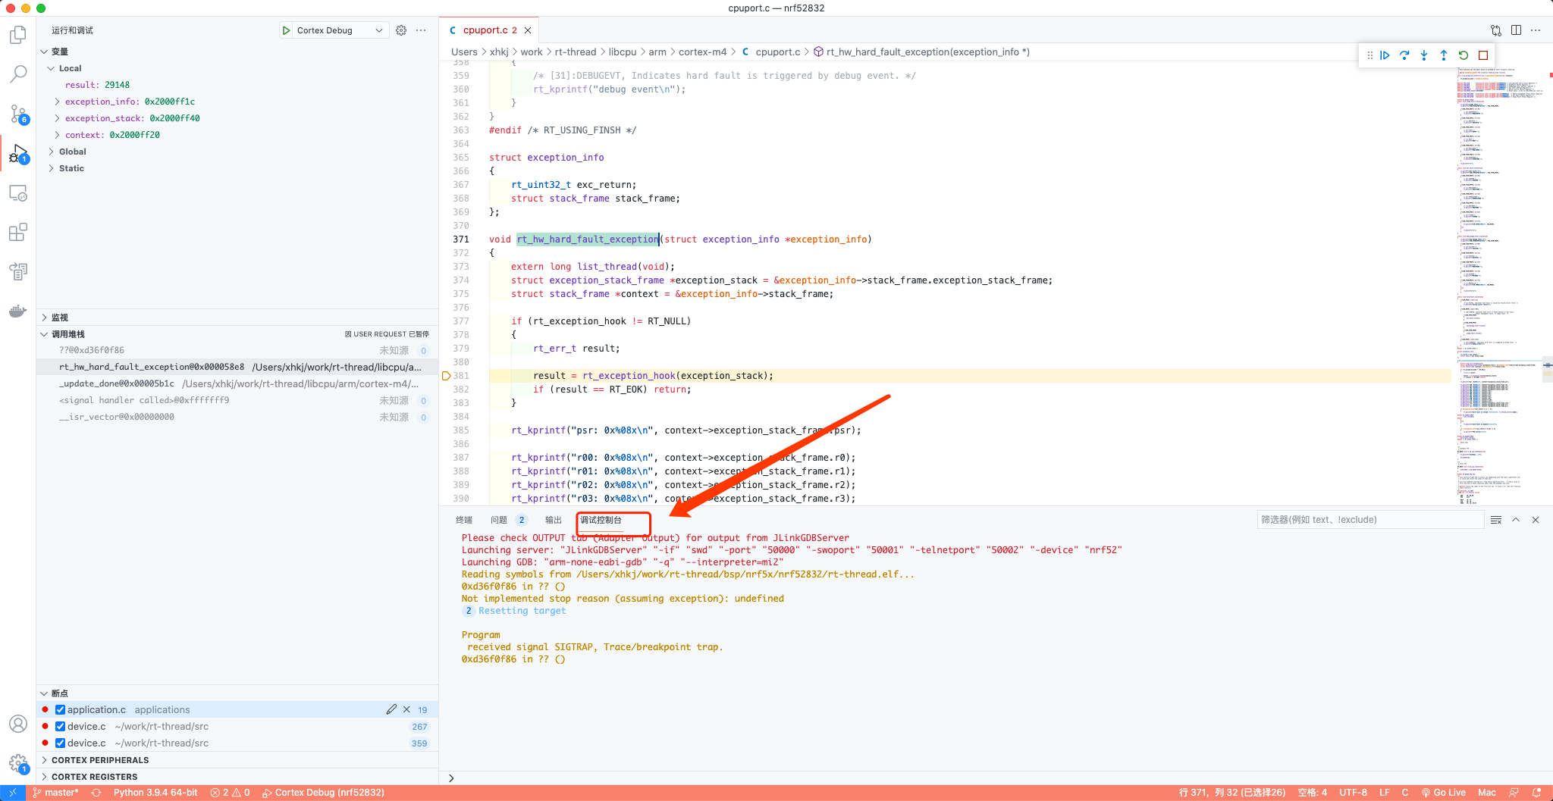Click Go Live in the status bar
The height and width of the screenshot is (801, 1553).
pos(1444,793)
